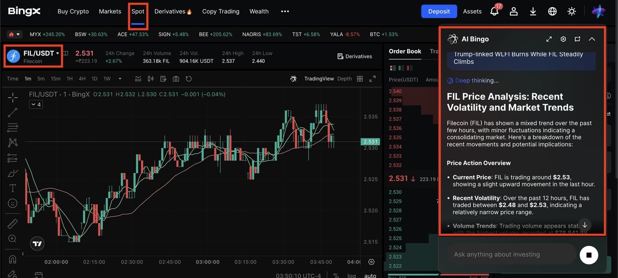The image size is (618, 278).
Task: Toggle the magnet snap mode
Action: [13, 259]
